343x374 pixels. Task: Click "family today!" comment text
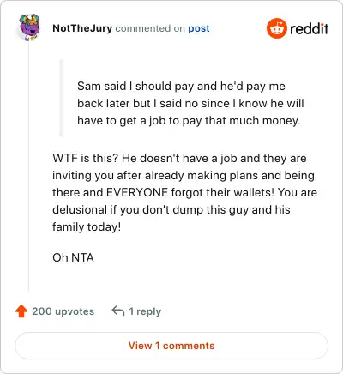click(87, 227)
